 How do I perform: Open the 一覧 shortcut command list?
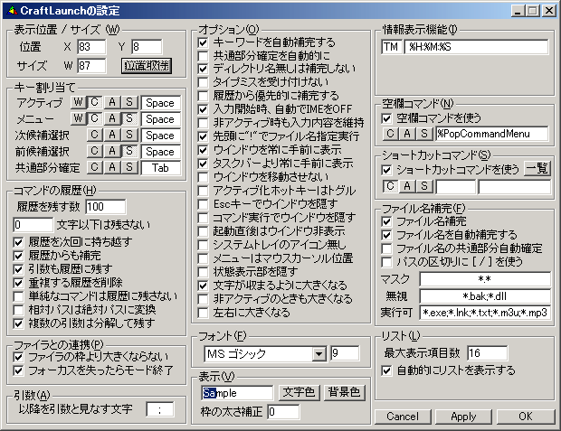537,169
